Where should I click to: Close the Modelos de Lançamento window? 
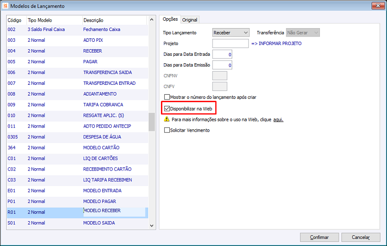[378, 6]
